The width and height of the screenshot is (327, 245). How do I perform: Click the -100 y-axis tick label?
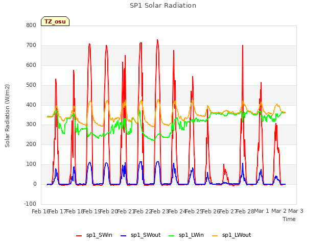(x=30, y=204)
